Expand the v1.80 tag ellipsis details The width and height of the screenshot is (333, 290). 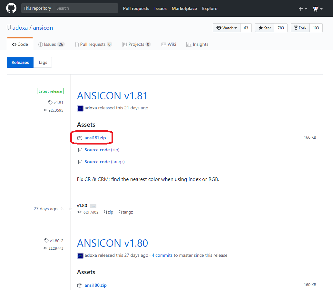pyautogui.click(x=93, y=206)
